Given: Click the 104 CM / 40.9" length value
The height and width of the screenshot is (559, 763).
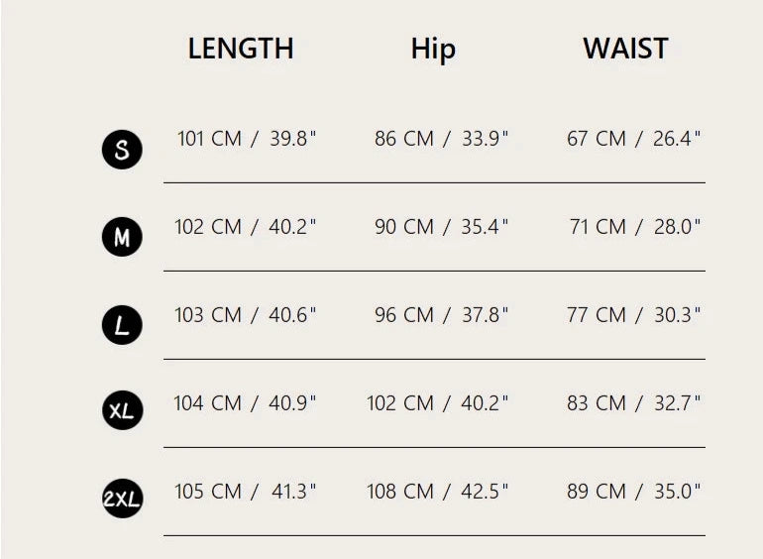Looking at the screenshot, I should click(x=246, y=403).
